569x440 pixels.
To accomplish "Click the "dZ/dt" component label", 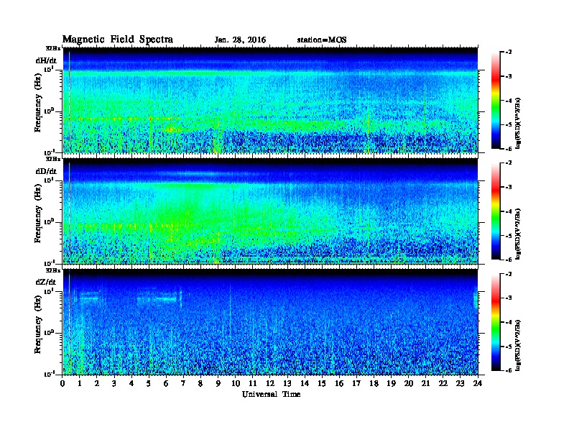I will [46, 282].
